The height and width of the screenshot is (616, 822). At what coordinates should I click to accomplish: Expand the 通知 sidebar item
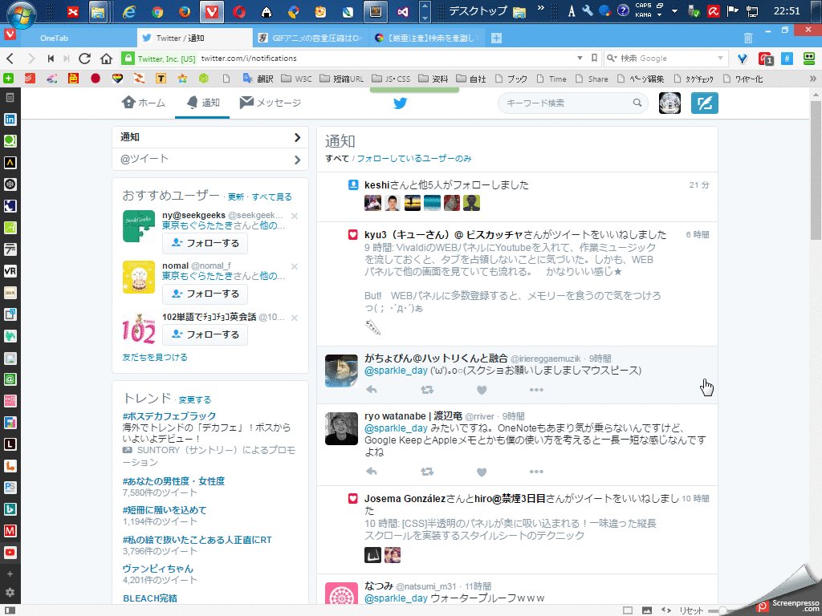[x=210, y=137]
